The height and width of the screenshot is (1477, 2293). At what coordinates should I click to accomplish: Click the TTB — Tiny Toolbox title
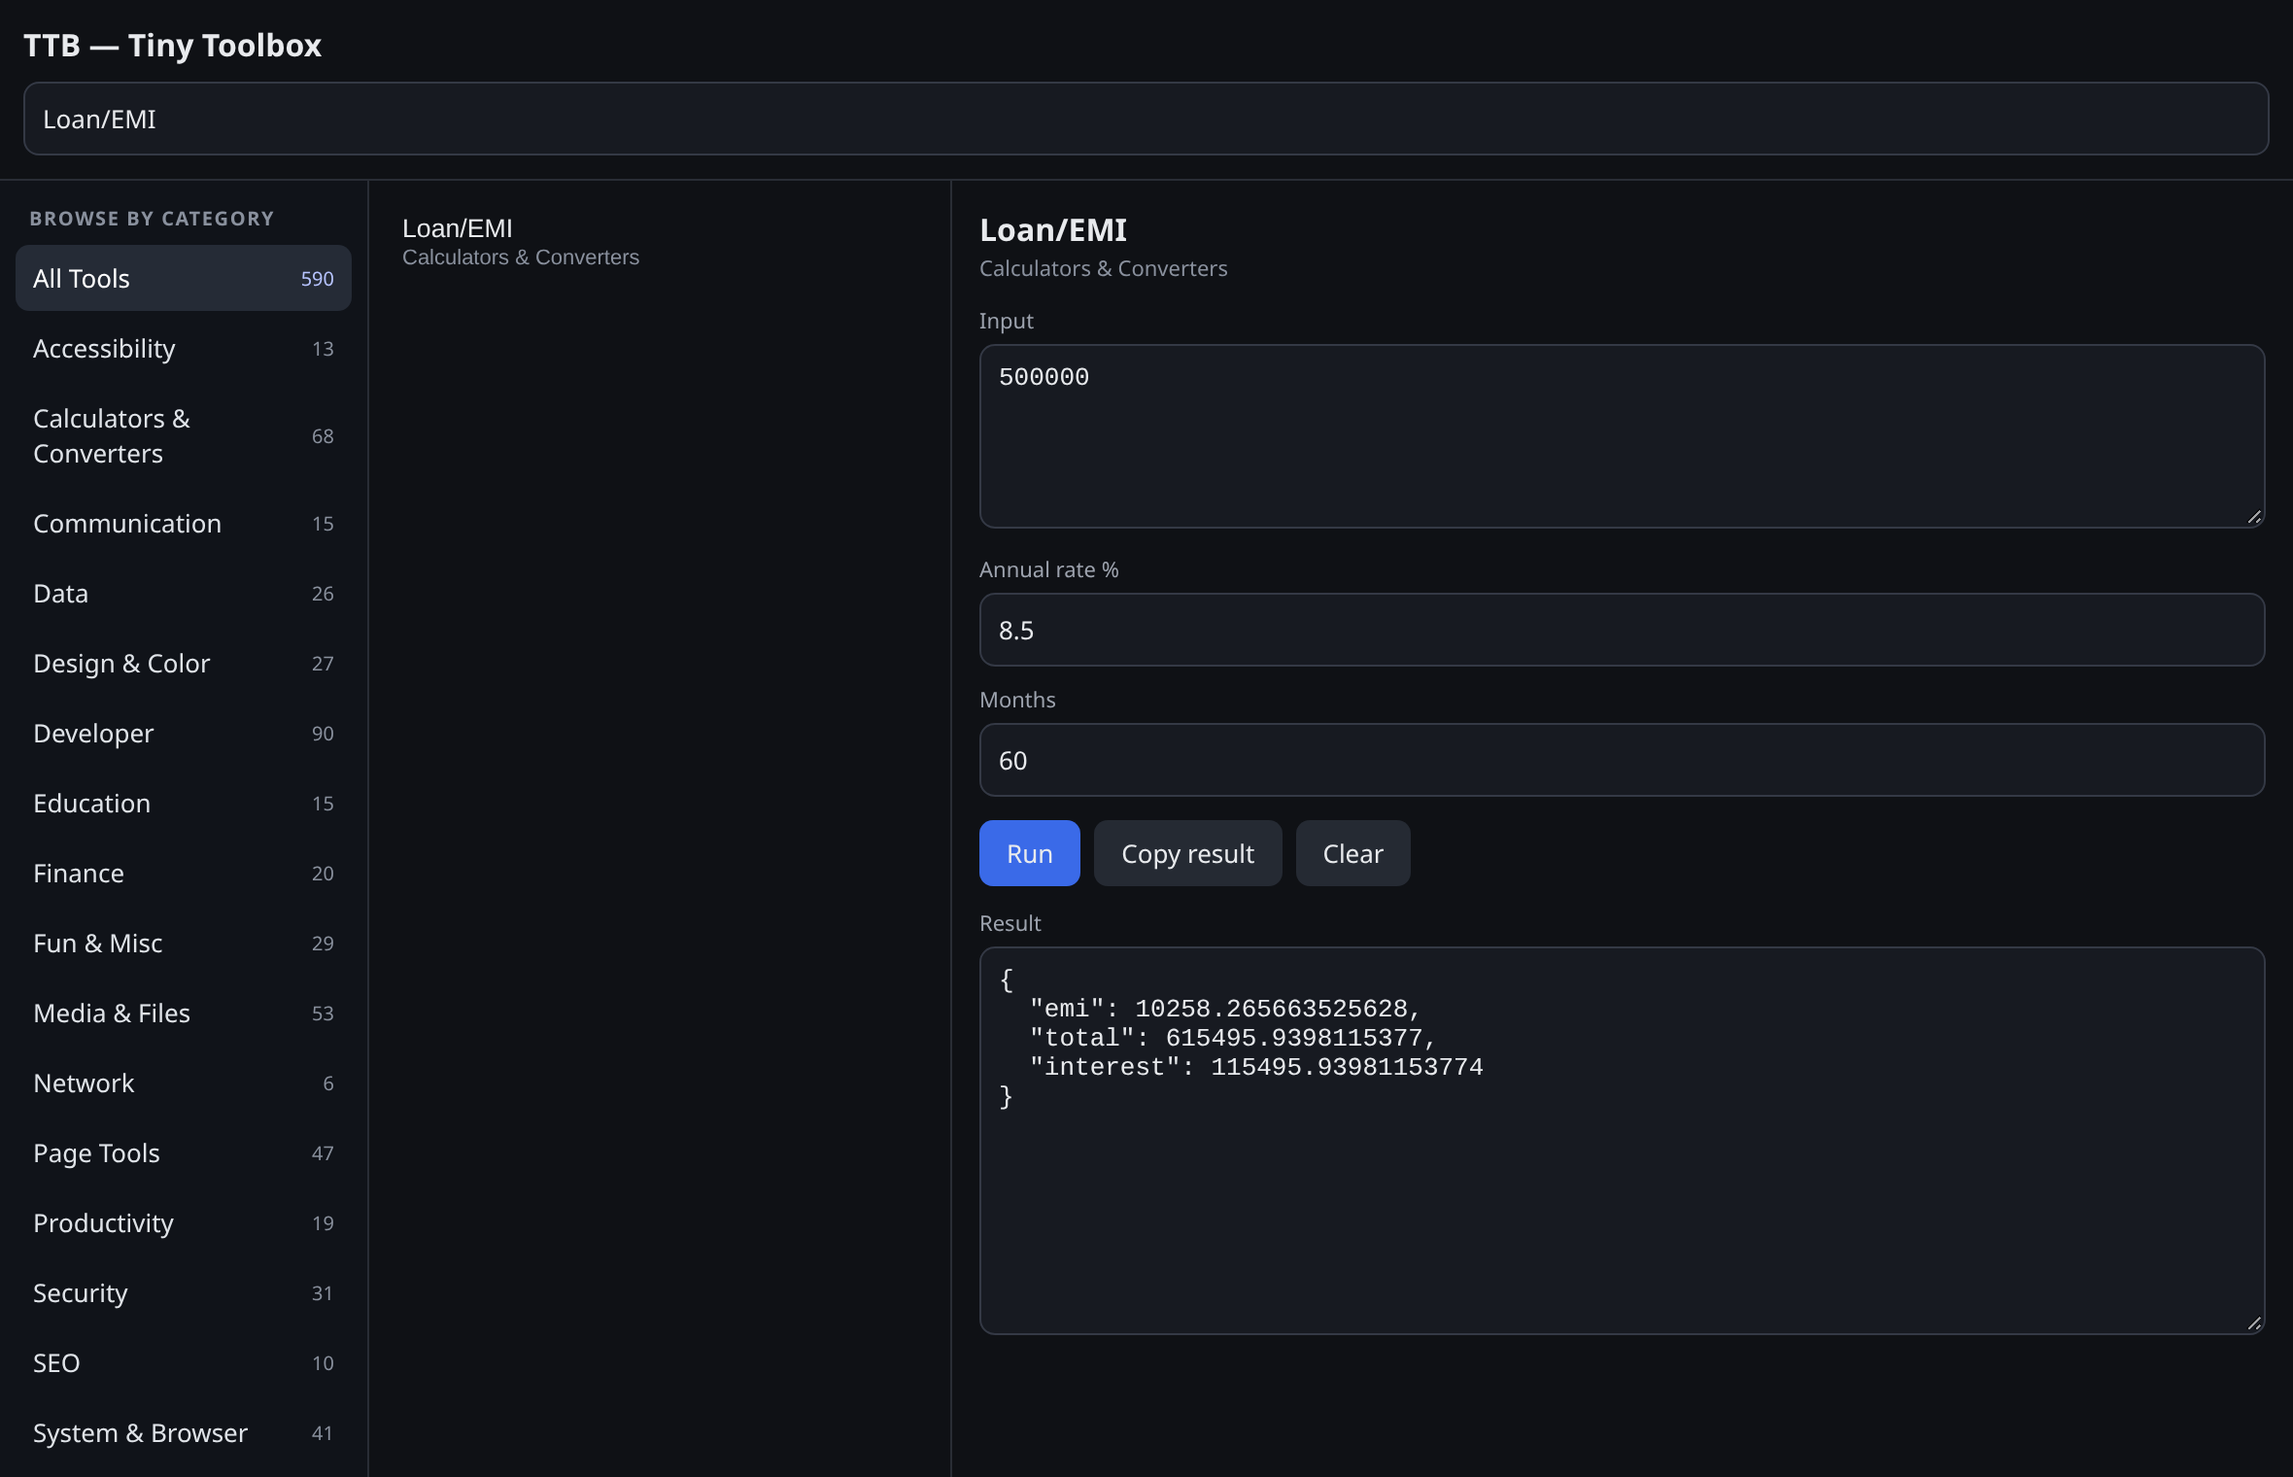tap(172, 45)
